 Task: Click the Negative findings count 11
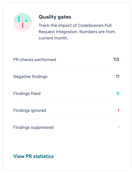point(118,76)
